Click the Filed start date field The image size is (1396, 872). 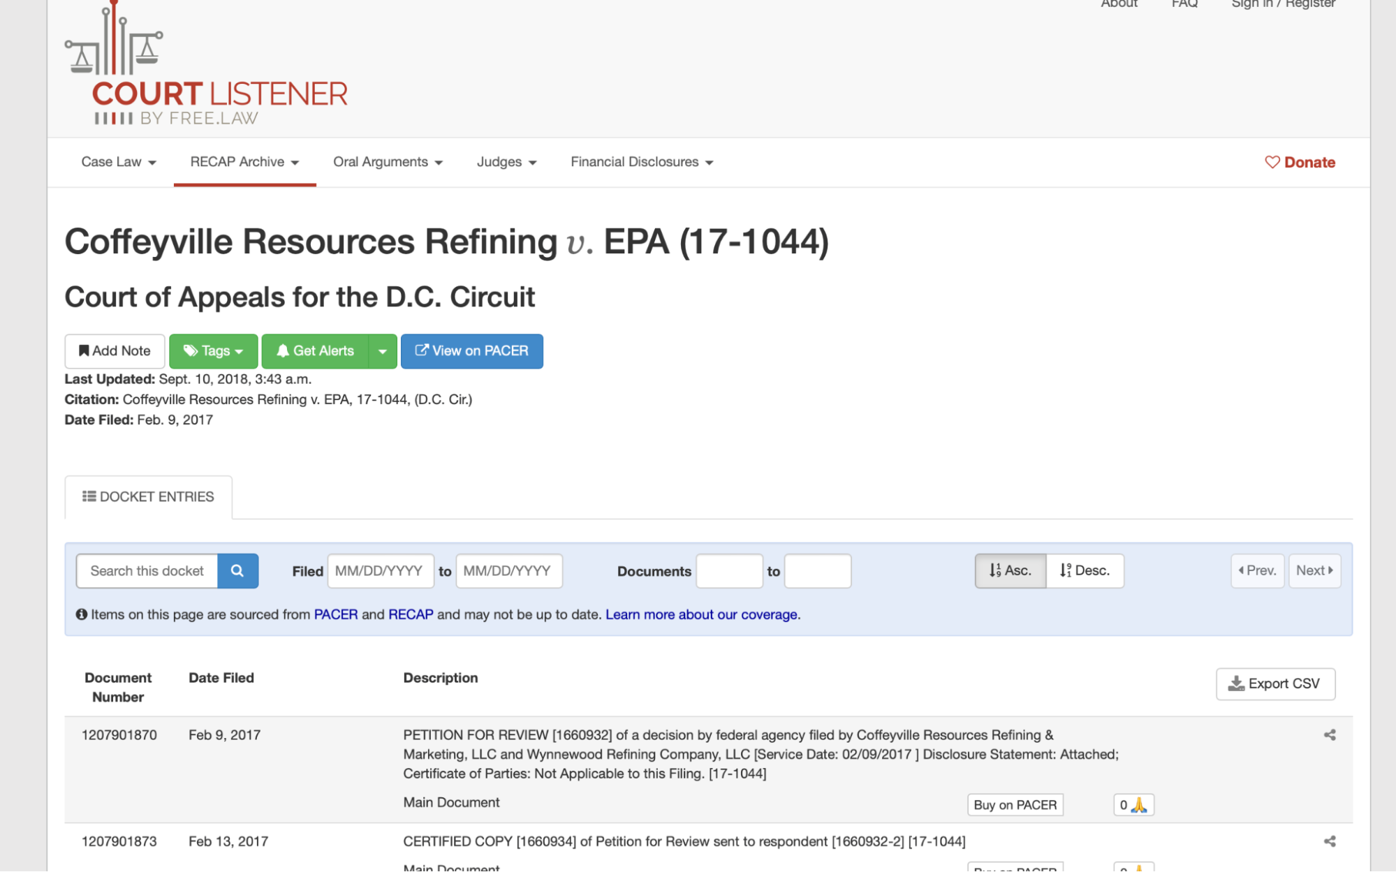tap(380, 570)
